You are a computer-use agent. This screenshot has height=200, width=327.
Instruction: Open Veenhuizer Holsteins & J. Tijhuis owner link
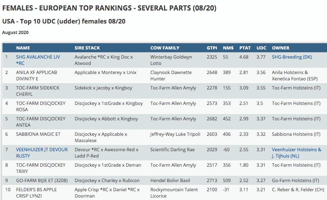(x=297, y=150)
